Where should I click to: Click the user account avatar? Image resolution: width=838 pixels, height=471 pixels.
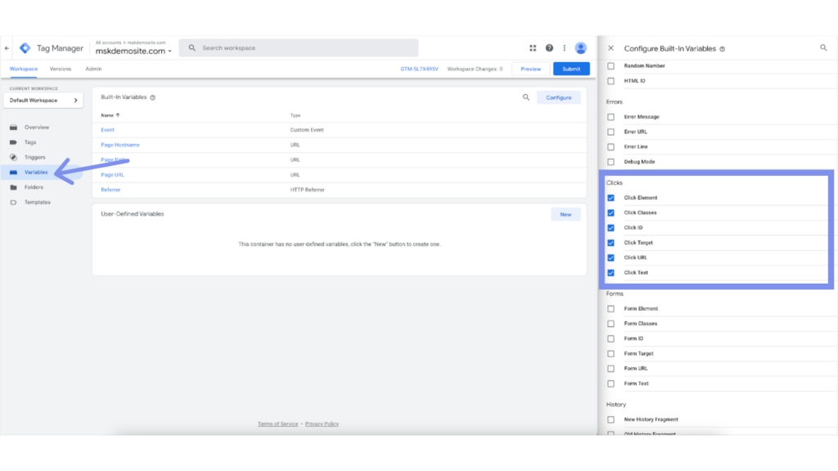(x=580, y=48)
